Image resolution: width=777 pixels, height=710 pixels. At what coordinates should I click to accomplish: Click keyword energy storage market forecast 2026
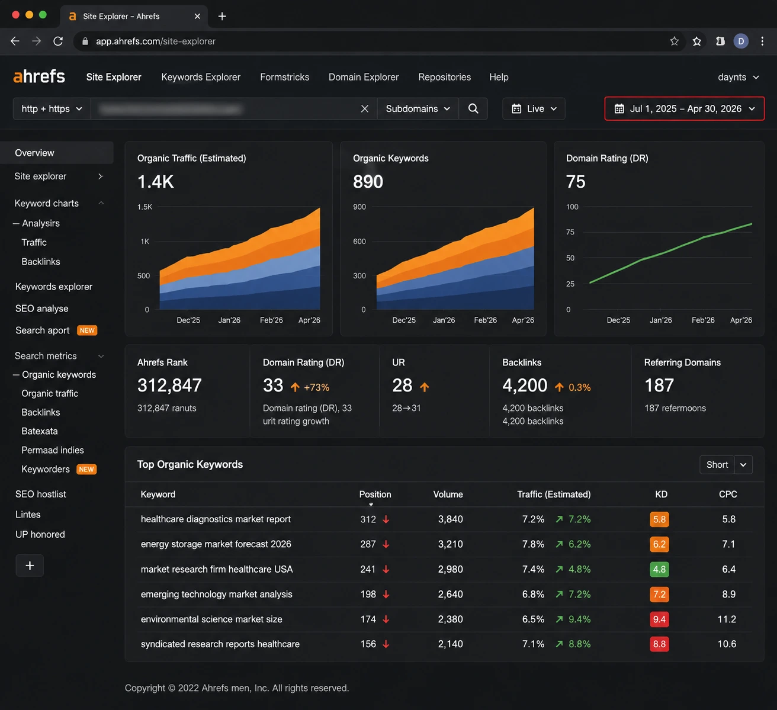tap(216, 544)
